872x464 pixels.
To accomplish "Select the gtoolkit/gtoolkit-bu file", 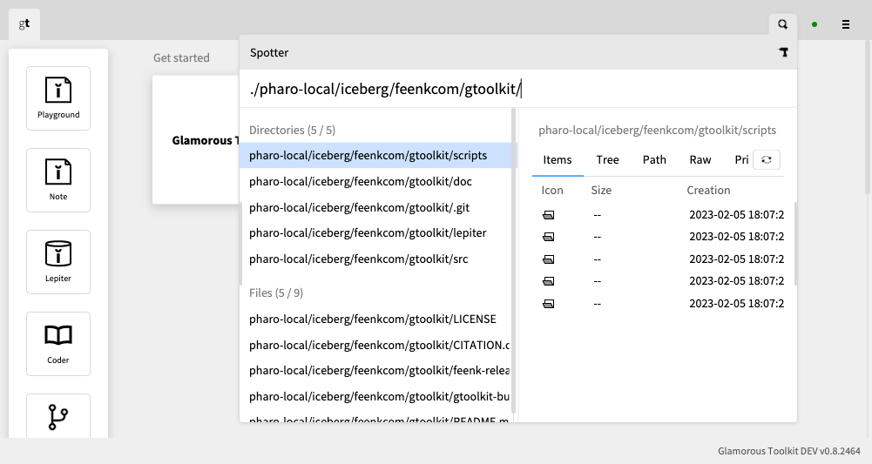I will pyautogui.click(x=376, y=397).
